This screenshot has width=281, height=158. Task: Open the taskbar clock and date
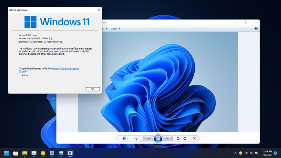tap(267, 153)
